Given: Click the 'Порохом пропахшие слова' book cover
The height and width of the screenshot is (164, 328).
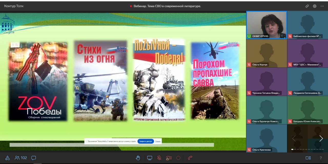Looking at the screenshot, I should (215, 80).
